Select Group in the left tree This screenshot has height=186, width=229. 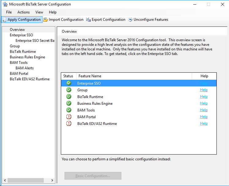tap(15, 46)
